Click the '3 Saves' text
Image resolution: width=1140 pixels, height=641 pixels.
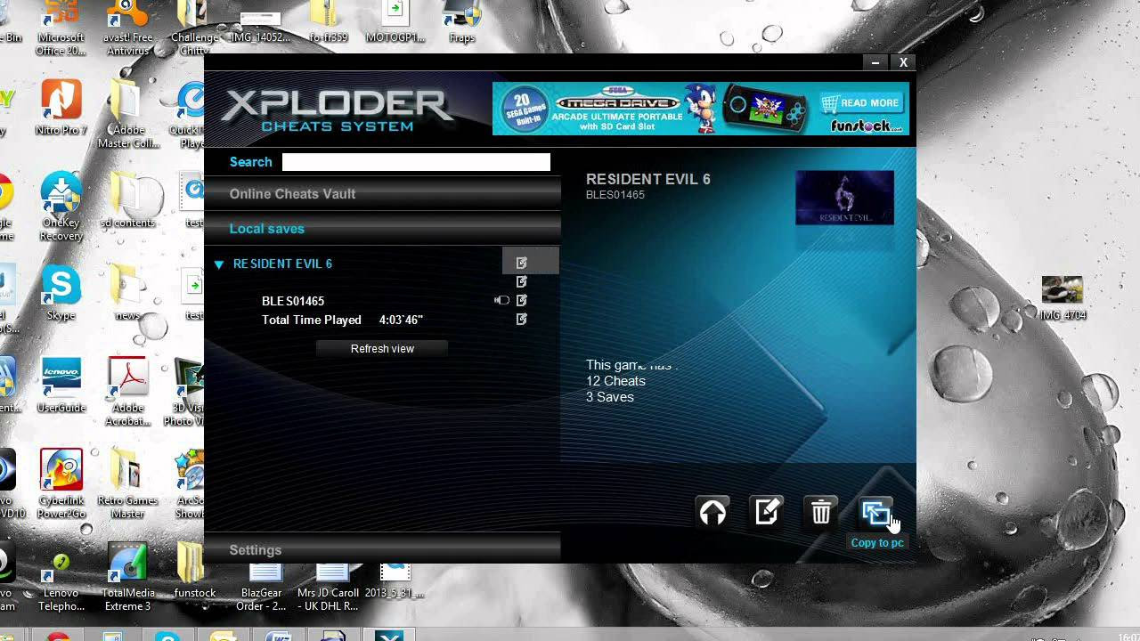[x=610, y=397]
